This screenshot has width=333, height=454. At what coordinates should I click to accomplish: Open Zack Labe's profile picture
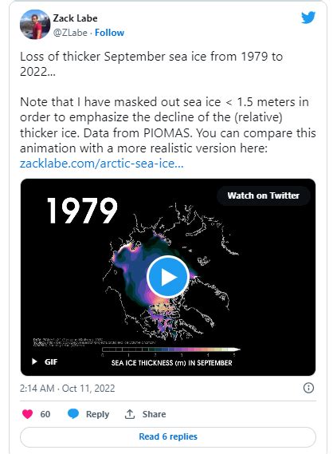point(35,24)
